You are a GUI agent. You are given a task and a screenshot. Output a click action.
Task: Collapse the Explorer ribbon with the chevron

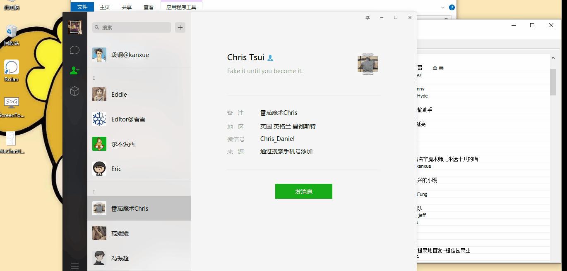point(443,7)
